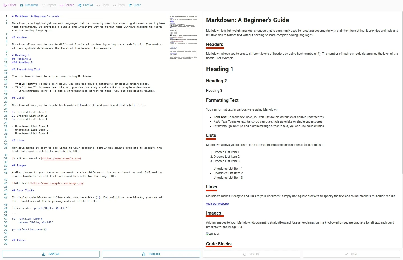Image resolution: width=403 pixels, height=260 pixels.
Task: Click the Chat AI headset icon
Action: [x=80, y=5]
